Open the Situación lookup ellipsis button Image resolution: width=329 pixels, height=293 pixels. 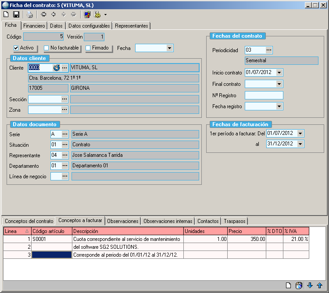65,145
